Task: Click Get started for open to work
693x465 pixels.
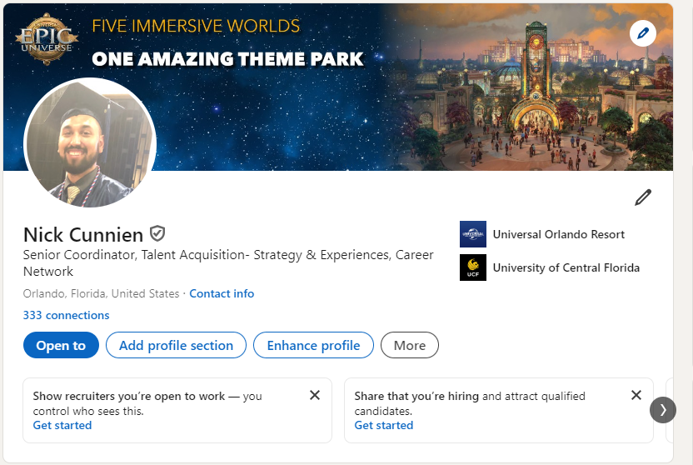Action: coord(62,425)
